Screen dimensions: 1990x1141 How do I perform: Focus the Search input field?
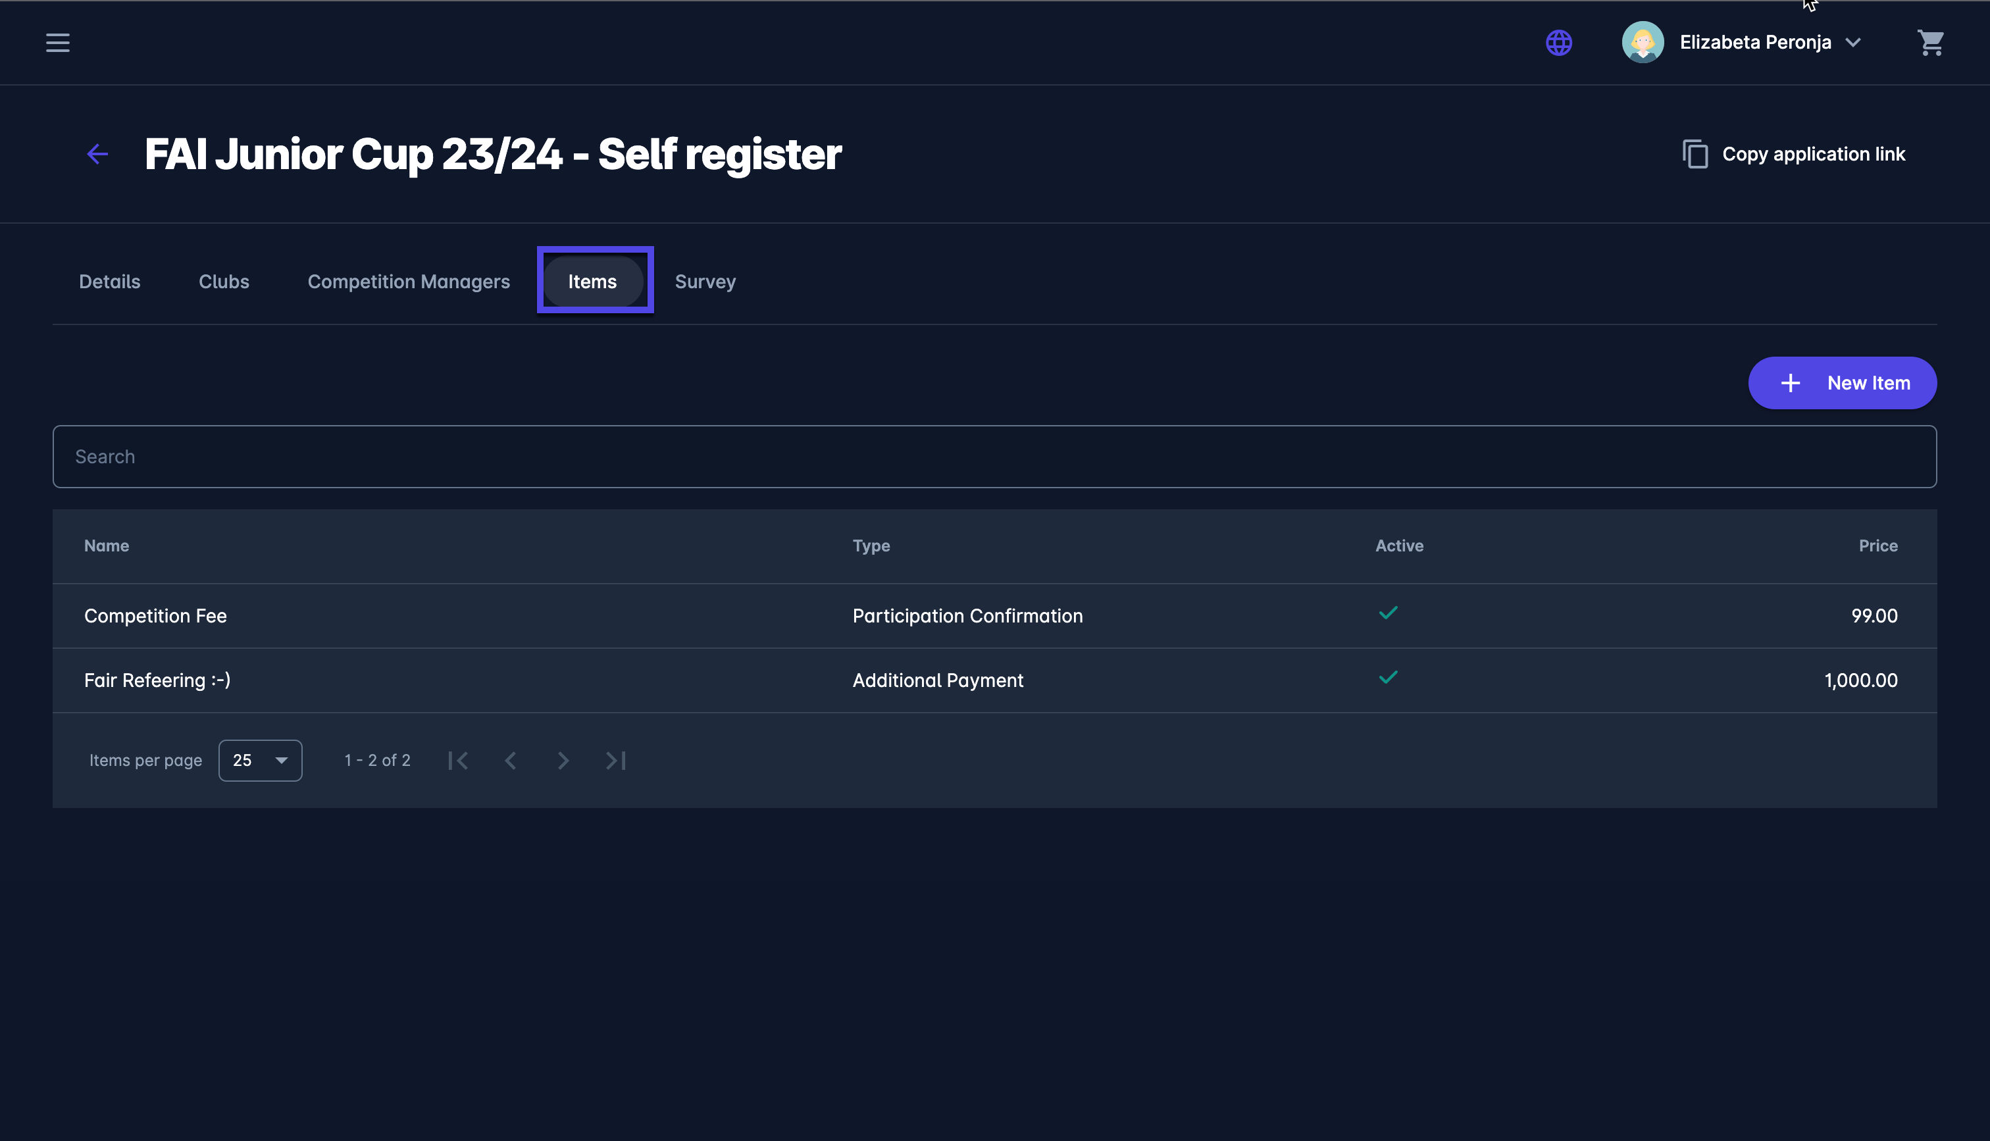[x=994, y=457]
